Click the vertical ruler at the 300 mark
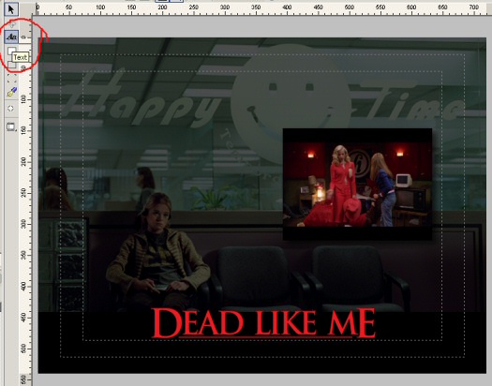 coord(24,224)
